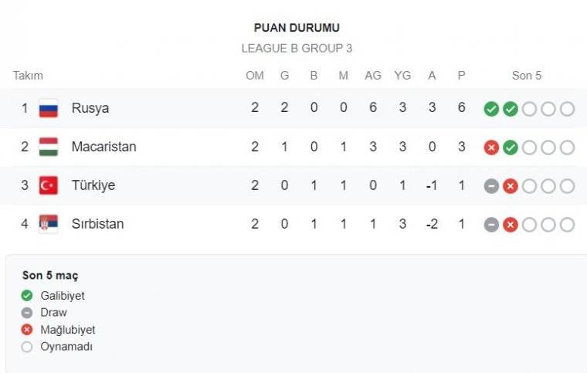Click Türkiye's gray draw icon
The image size is (587, 373).
tap(491, 186)
